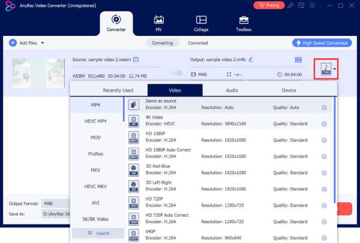Viewport: 360px width, 243px height.
Task: Click the Pricing button
Action: tap(269, 5)
